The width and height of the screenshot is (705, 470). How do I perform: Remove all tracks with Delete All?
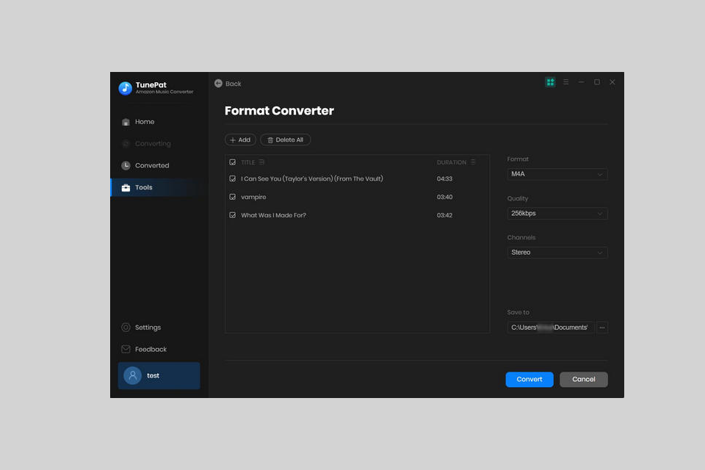point(285,140)
